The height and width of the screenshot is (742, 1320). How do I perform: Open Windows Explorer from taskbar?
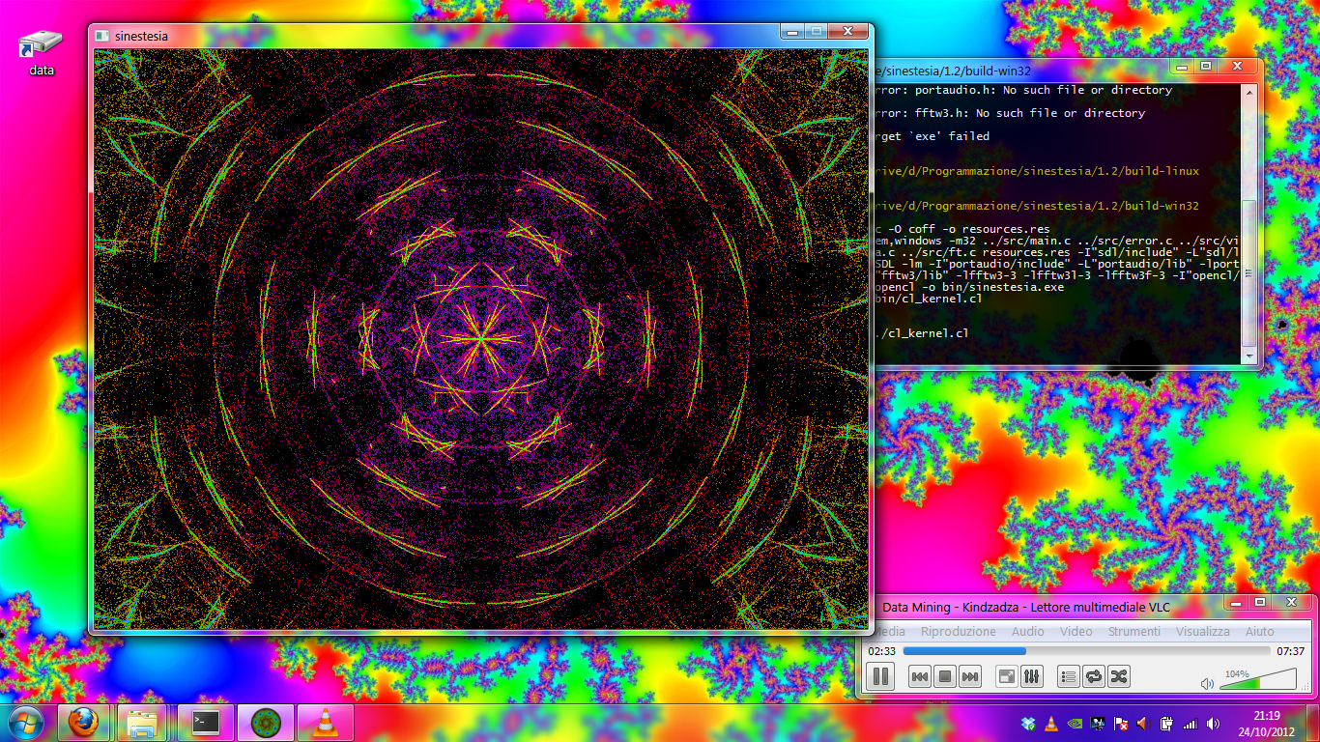(143, 722)
